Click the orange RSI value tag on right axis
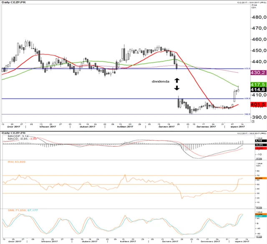This screenshot has width=267, height=244. [258, 178]
